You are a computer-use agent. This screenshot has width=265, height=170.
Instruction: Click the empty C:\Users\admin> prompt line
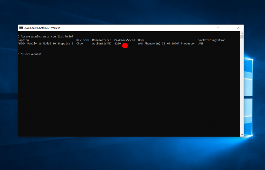30,54
